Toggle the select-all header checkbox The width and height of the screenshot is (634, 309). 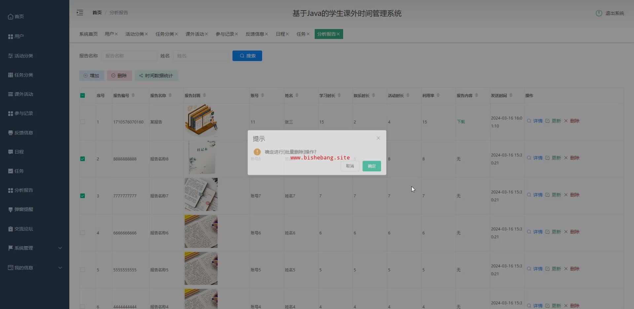(x=83, y=95)
